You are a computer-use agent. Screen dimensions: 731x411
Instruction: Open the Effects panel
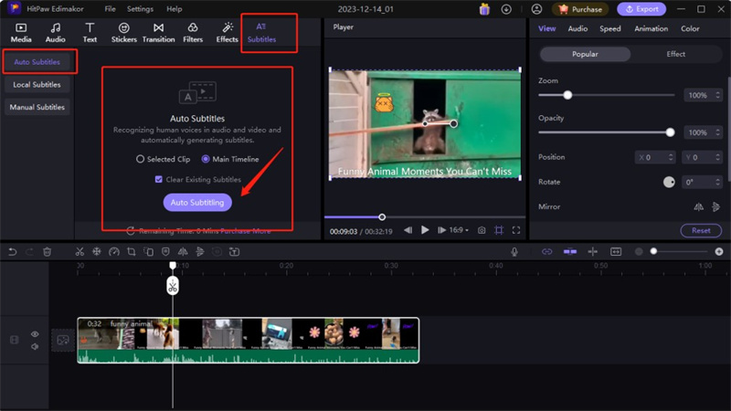pyautogui.click(x=228, y=33)
